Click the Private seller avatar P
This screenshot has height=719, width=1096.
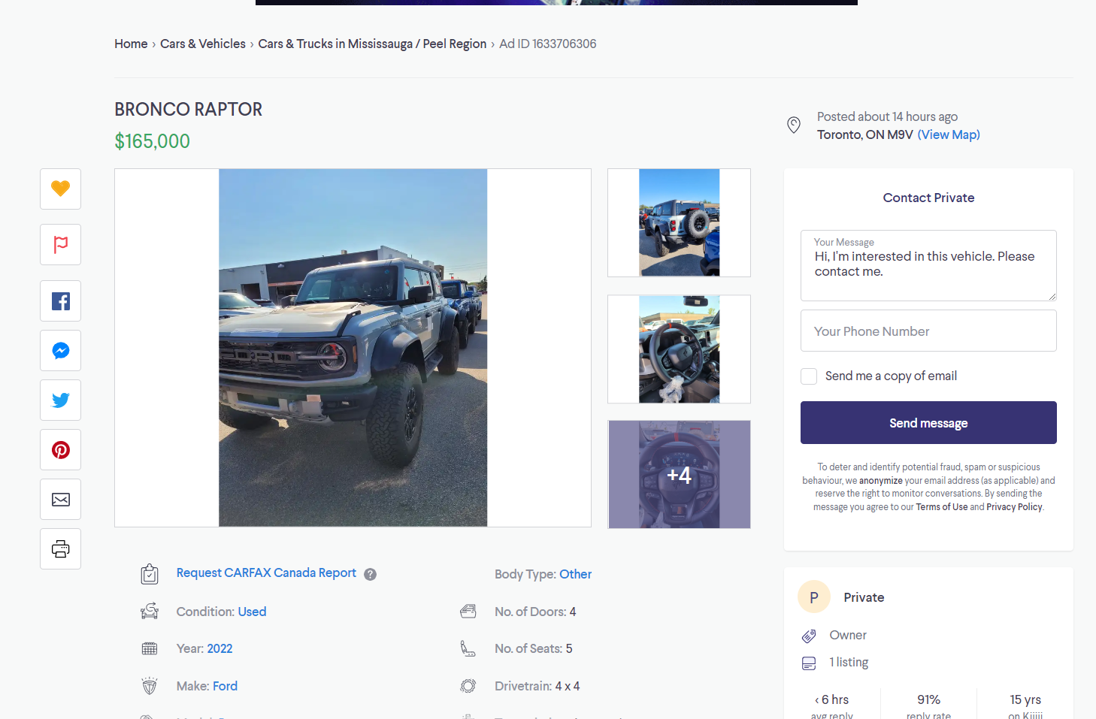pyautogui.click(x=813, y=597)
